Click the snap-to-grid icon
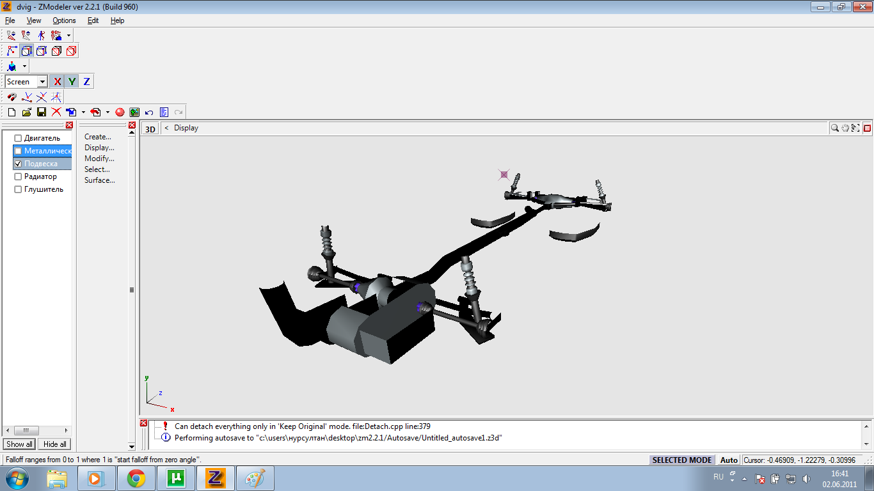874x491 pixels. pyautogui.click(x=56, y=97)
